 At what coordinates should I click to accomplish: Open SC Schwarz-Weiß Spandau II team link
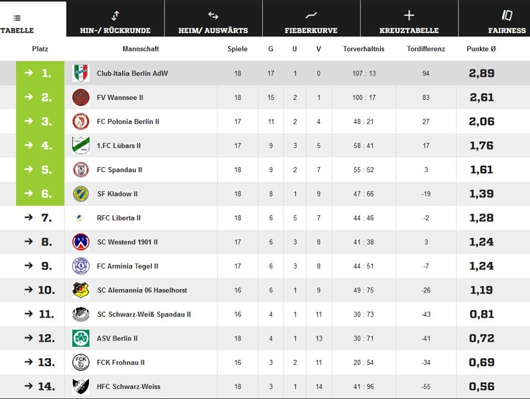point(144,315)
